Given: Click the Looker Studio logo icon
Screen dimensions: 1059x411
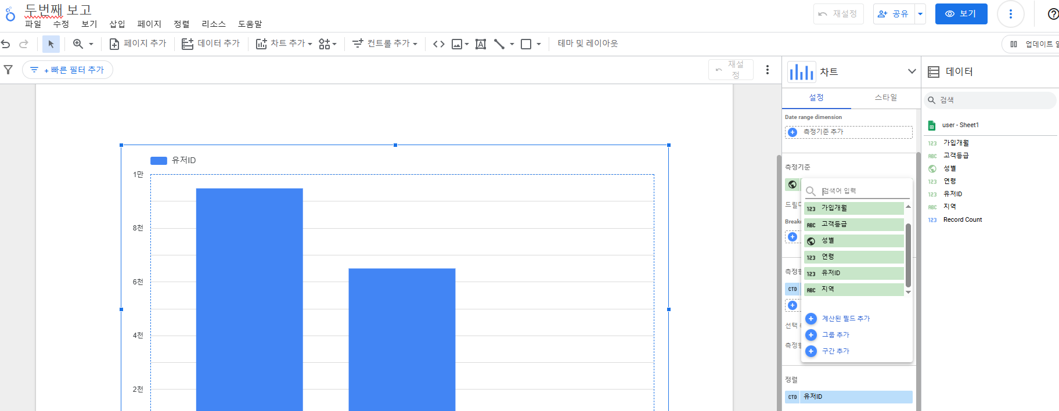Looking at the screenshot, I should click(10, 14).
